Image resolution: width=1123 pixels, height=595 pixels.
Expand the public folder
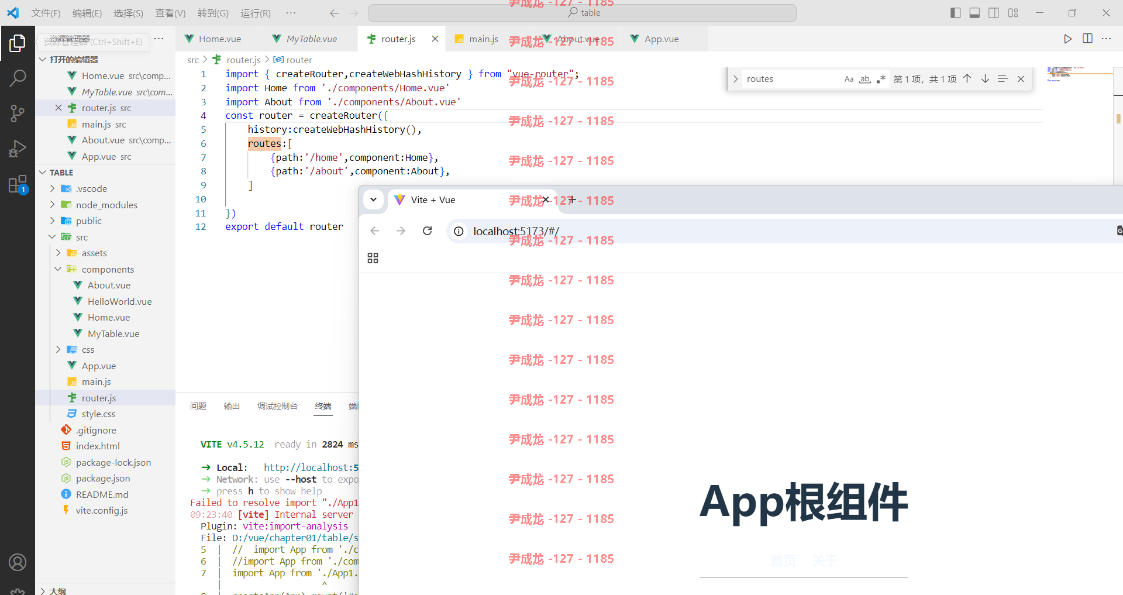click(52, 221)
